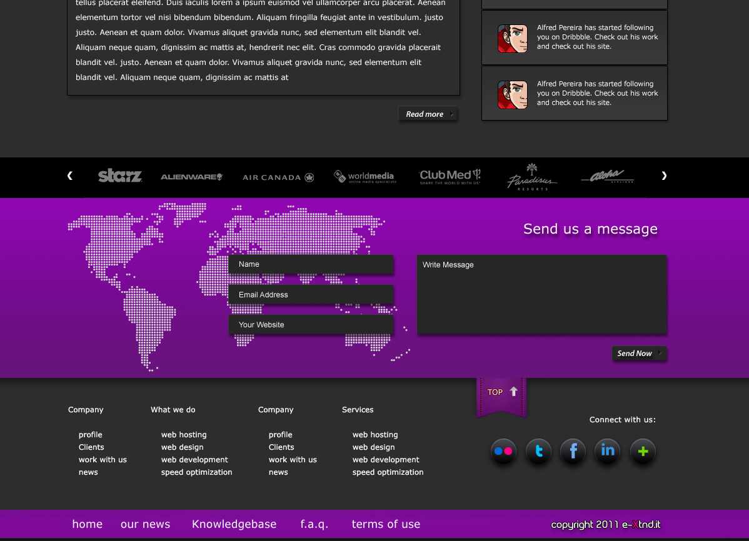Open Knowledgebase in the footer menu

tap(234, 524)
